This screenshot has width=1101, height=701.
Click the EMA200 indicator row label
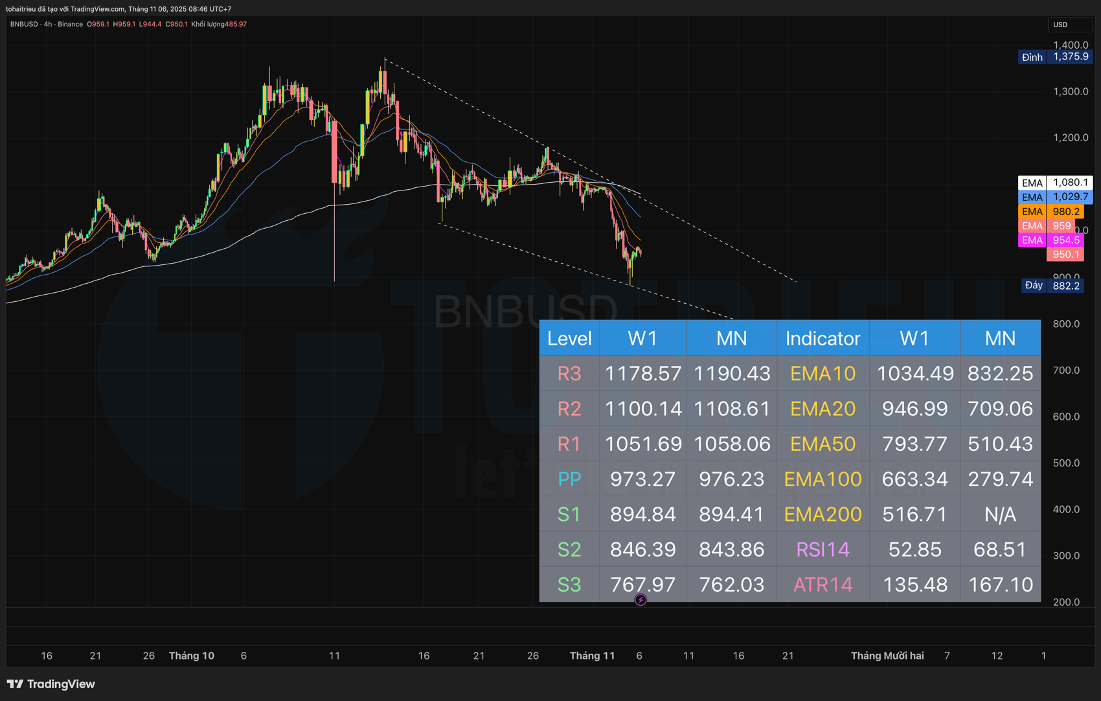tap(823, 514)
